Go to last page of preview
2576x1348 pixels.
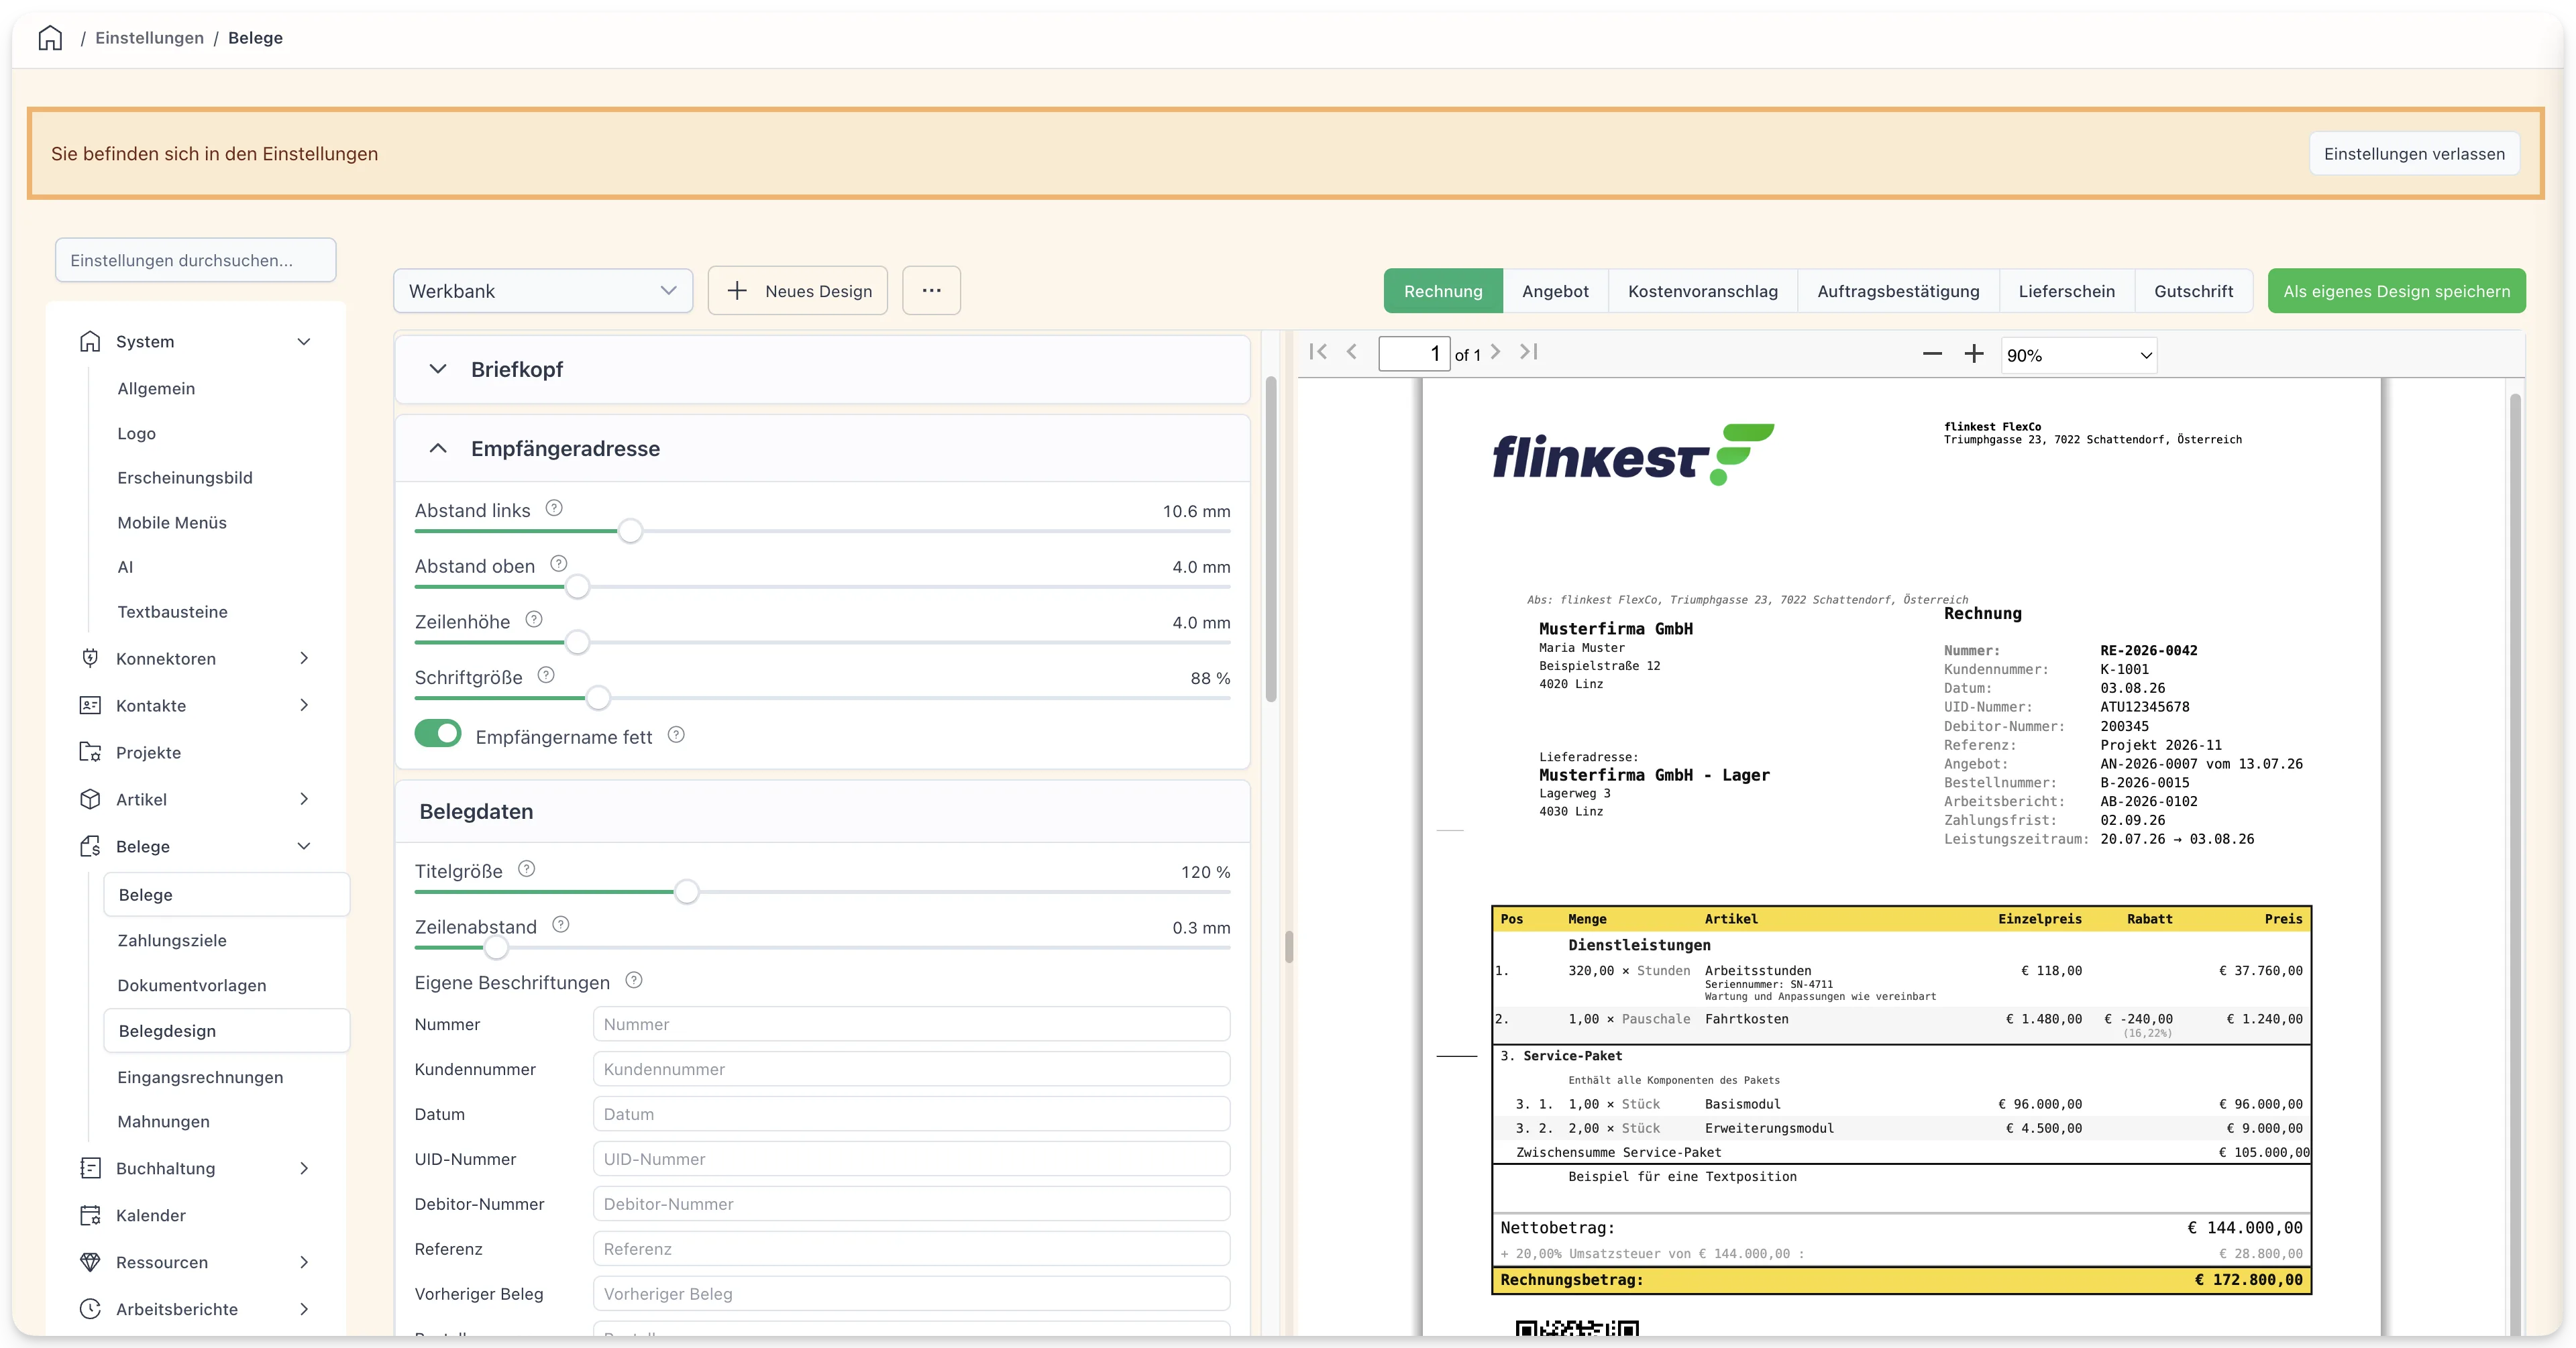(1529, 352)
